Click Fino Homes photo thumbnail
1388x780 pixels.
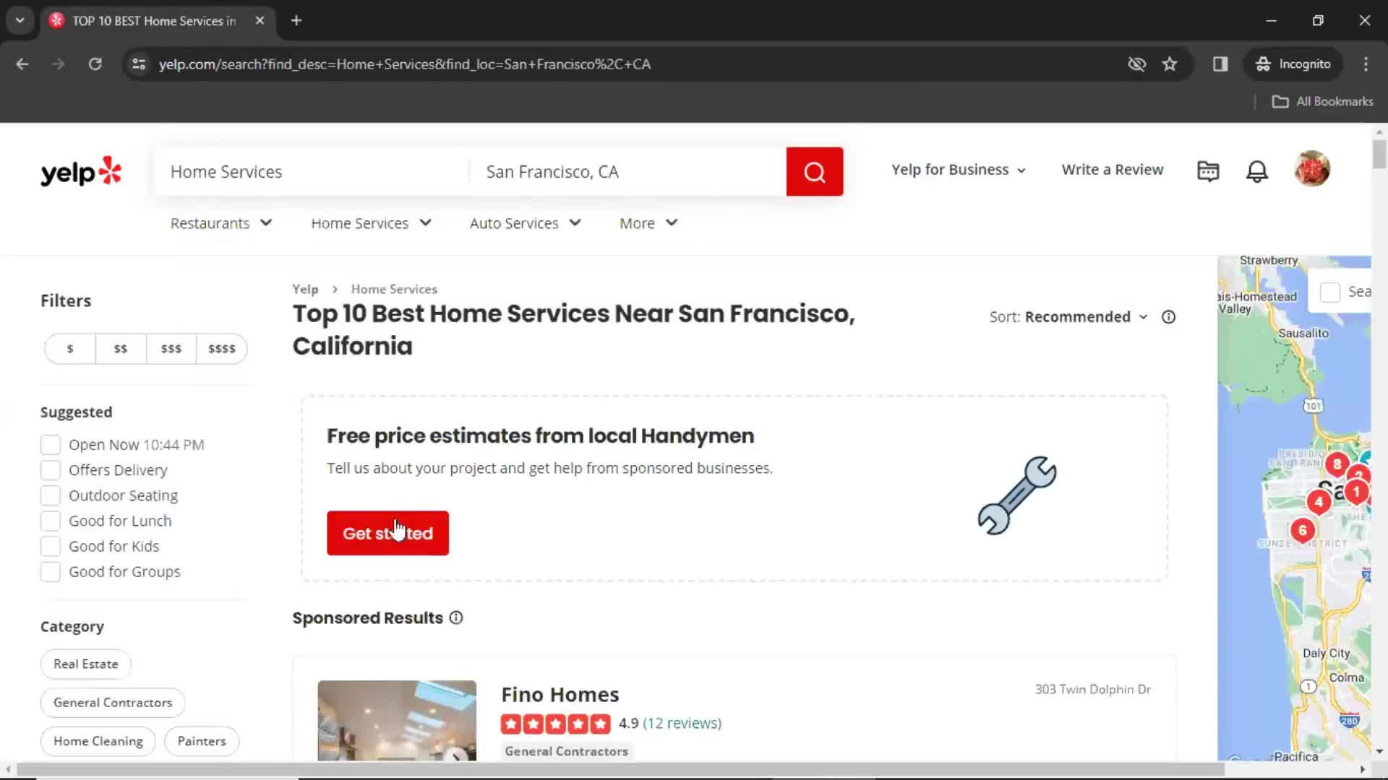pos(397,720)
